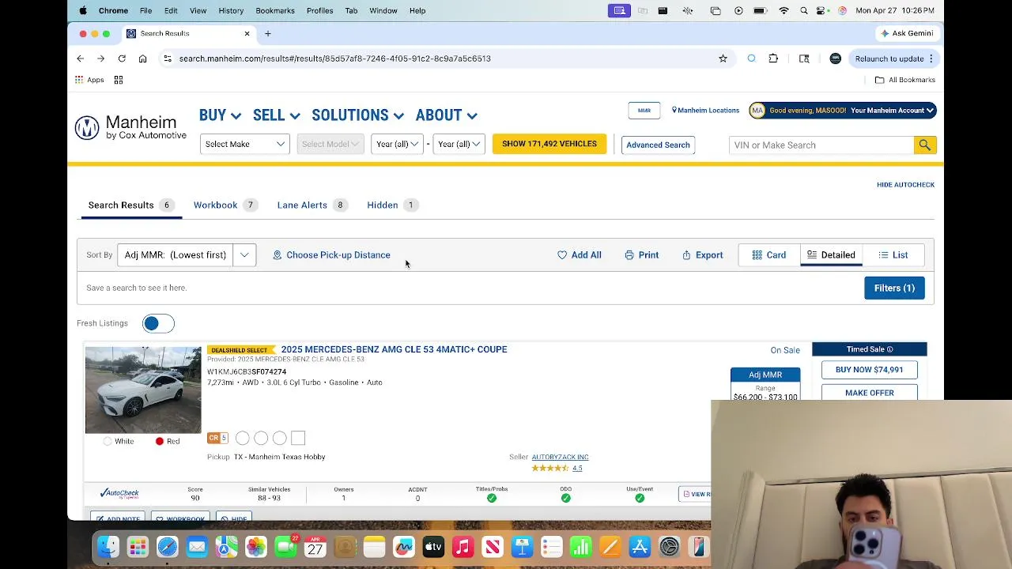Switch to the Workbook tab

tap(226, 205)
